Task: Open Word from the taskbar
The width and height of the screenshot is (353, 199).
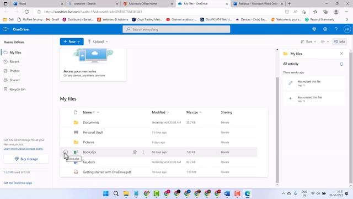Action: click(227, 193)
